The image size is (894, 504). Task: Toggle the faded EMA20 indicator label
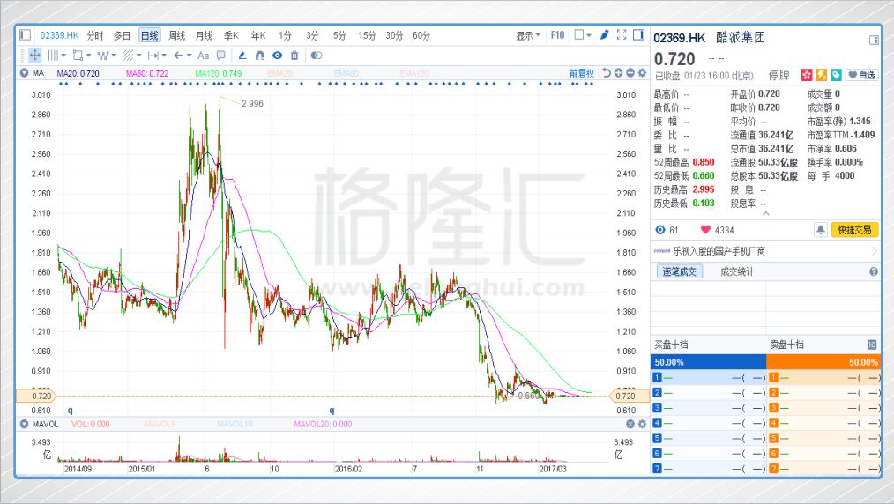pyautogui.click(x=279, y=73)
